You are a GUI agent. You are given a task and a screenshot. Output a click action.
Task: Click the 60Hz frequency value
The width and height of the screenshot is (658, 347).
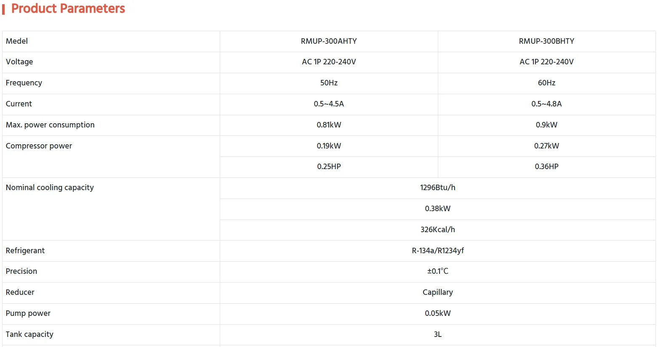pyautogui.click(x=546, y=83)
